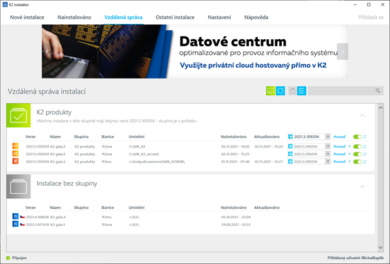Click question mark for C:\MK_K2 row
390x264 pixels.
point(349,147)
